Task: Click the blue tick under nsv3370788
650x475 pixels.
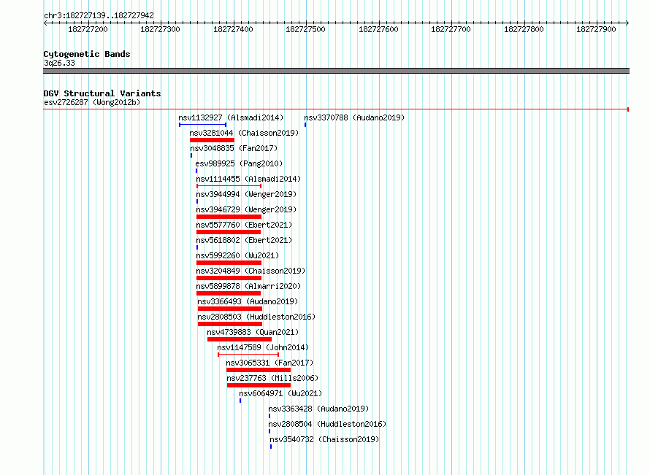Action: pos(305,125)
